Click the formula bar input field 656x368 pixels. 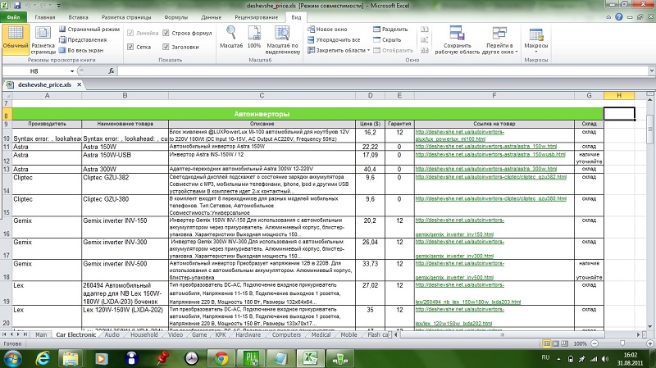click(x=382, y=71)
